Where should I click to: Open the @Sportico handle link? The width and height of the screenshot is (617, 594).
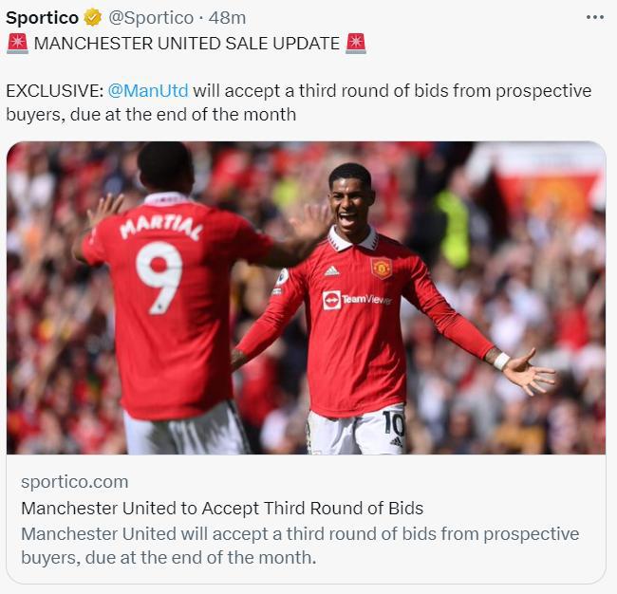pos(151,18)
